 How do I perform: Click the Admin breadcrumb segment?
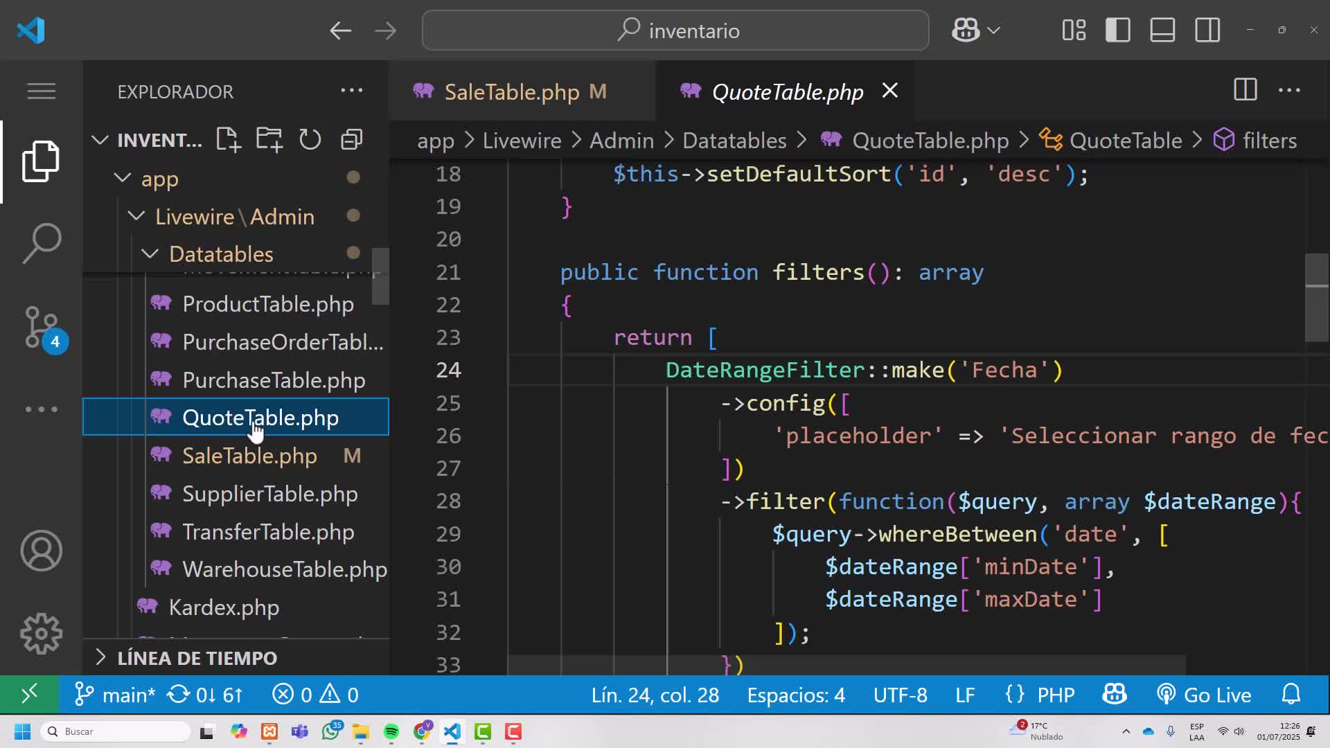tap(621, 141)
